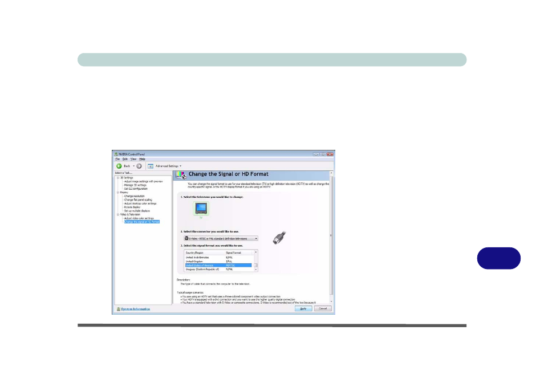Click the NVIDIA Control Panel title icon
This screenshot has height=383, width=544.
pos(116,154)
